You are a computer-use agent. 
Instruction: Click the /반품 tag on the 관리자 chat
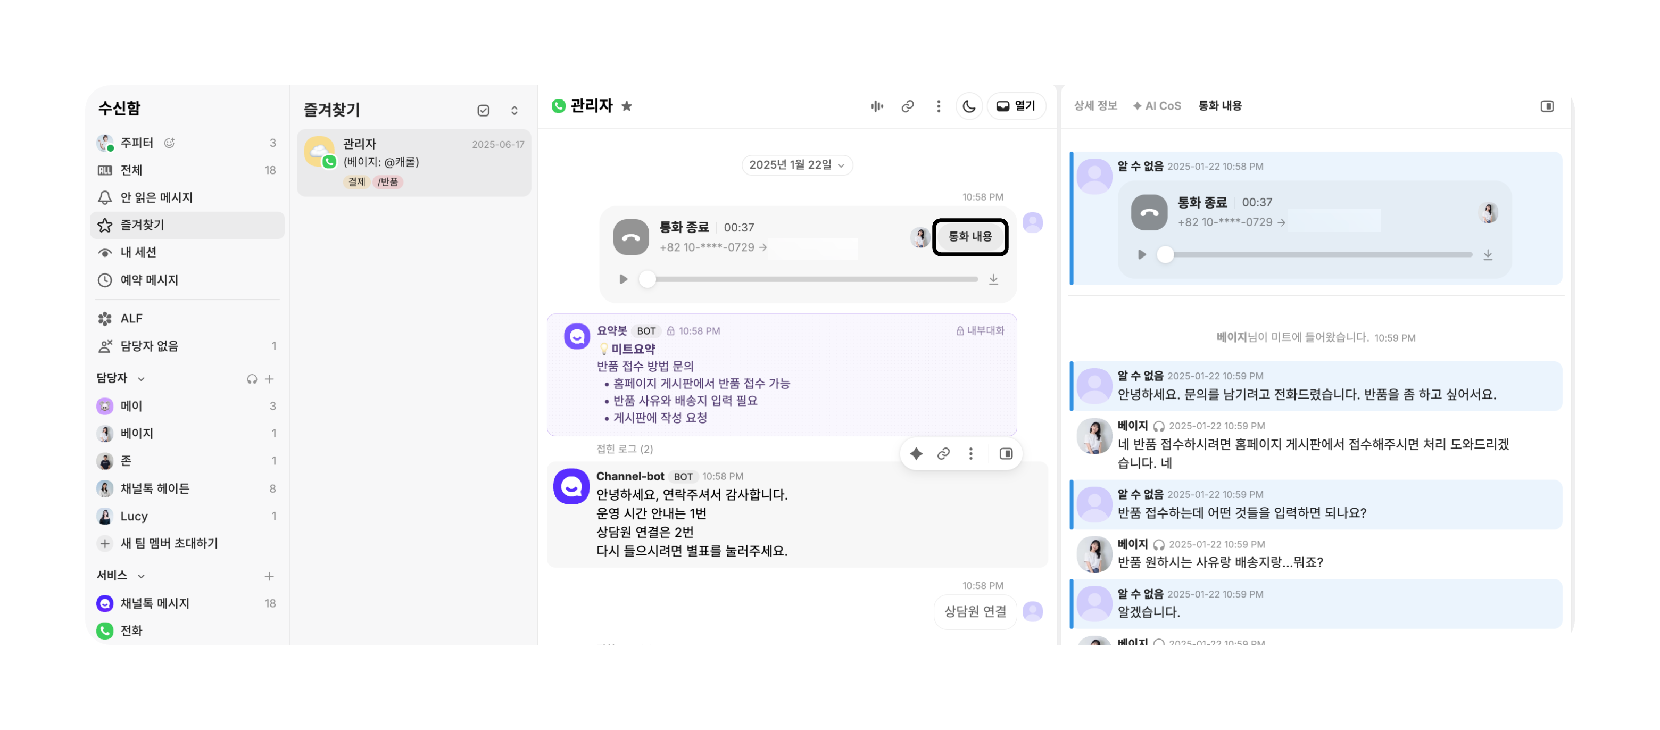click(x=388, y=181)
